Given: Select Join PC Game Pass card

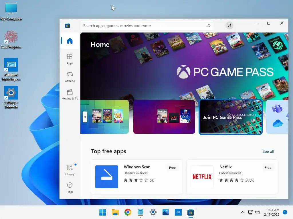Looking at the screenshot, I should 231,117.
